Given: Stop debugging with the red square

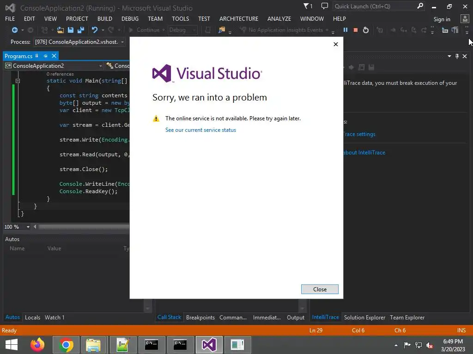Looking at the screenshot, I should pyautogui.click(x=356, y=30).
